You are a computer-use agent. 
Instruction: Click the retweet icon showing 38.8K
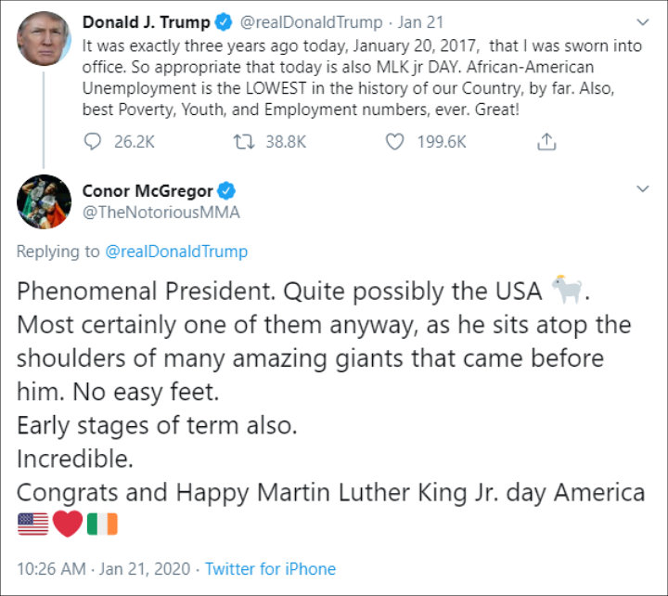tap(244, 141)
